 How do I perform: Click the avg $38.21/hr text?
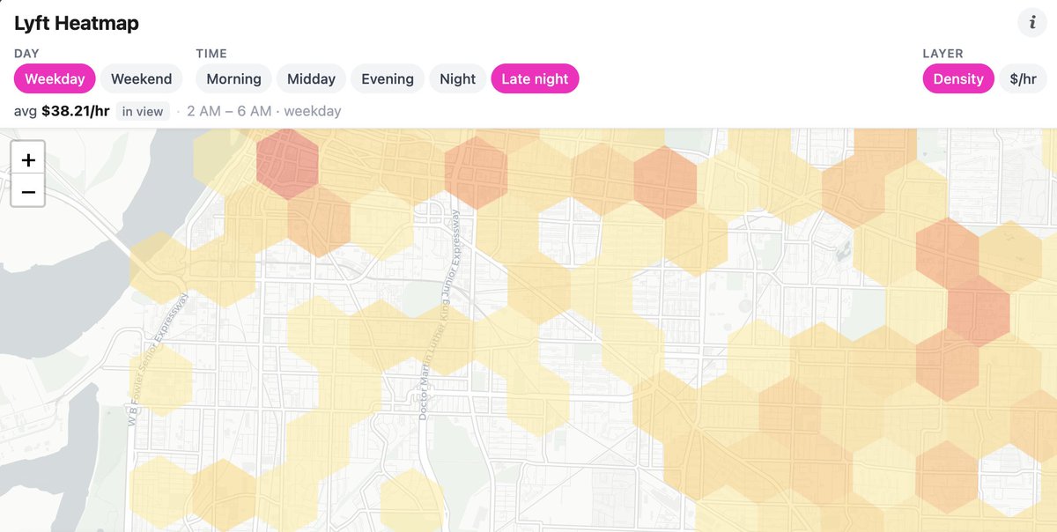[x=62, y=111]
